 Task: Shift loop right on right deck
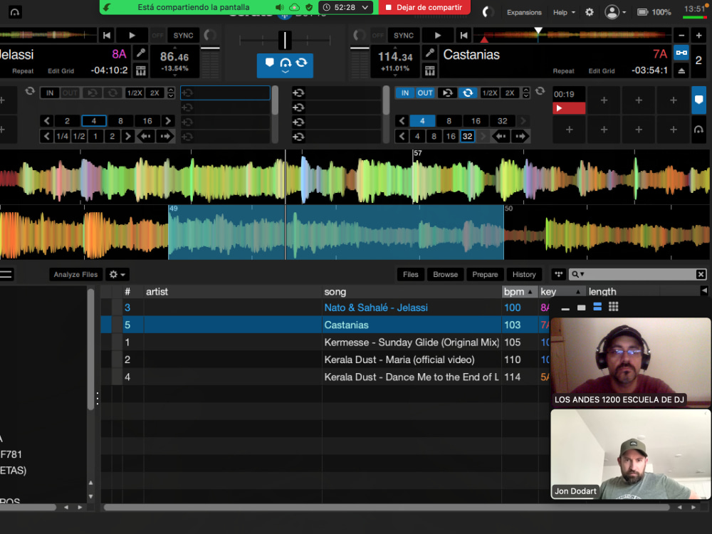tap(520, 136)
